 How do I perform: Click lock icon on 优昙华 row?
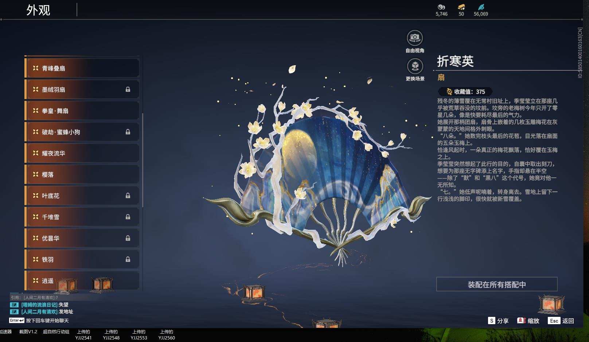(128, 238)
